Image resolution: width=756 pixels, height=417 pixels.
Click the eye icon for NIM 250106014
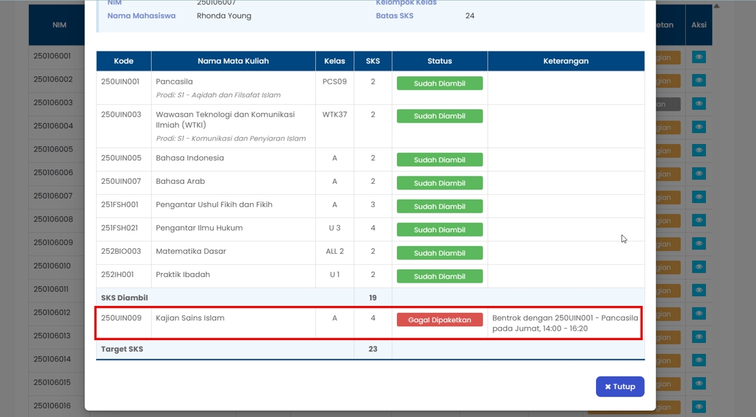(698, 360)
